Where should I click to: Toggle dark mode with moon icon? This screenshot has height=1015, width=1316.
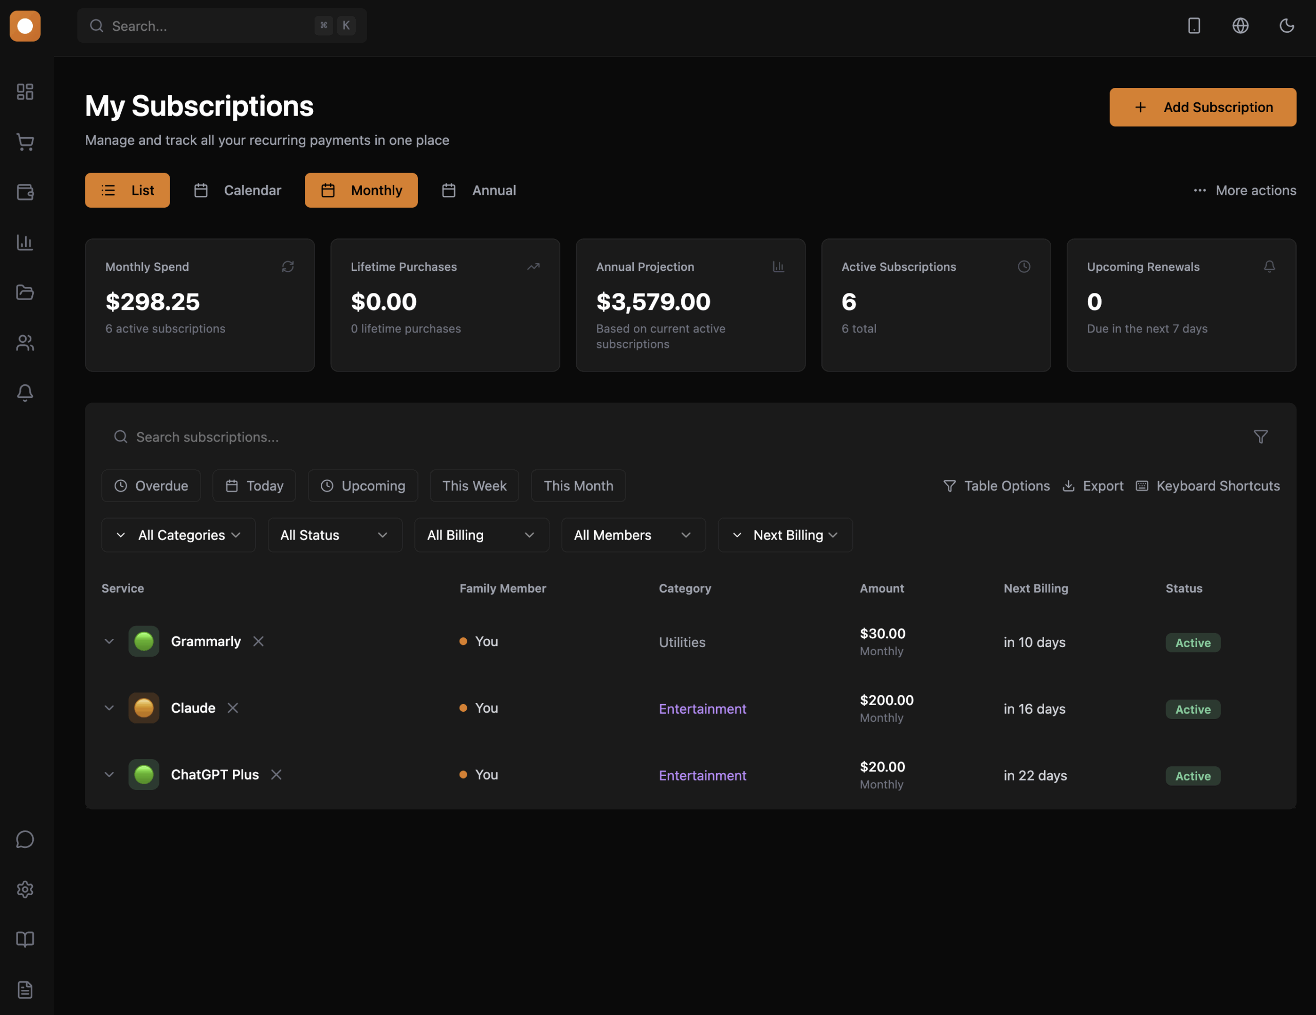(x=1287, y=25)
